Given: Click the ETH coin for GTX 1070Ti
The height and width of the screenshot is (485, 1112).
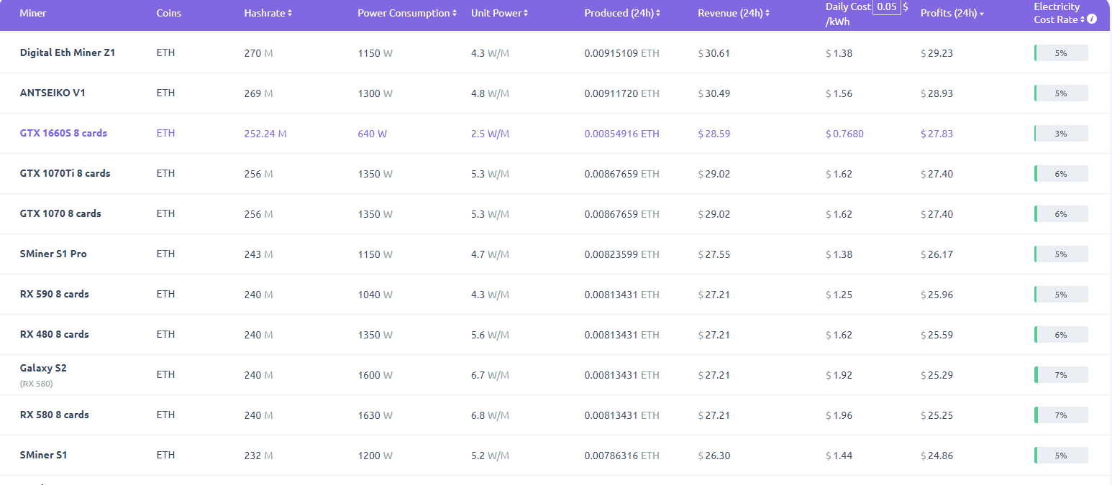Looking at the screenshot, I should 165,174.
